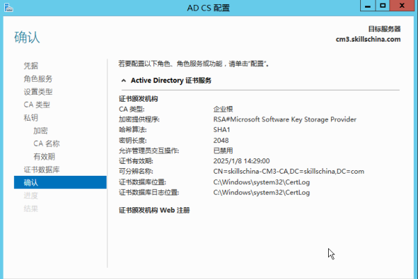Click the 证书有效期 date value 2025/1/8
Image resolution: width=418 pixels, height=279 pixels.
click(241, 160)
